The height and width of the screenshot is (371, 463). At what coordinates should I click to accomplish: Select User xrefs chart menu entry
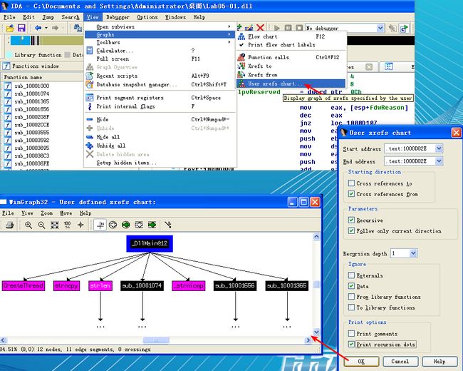(x=291, y=83)
